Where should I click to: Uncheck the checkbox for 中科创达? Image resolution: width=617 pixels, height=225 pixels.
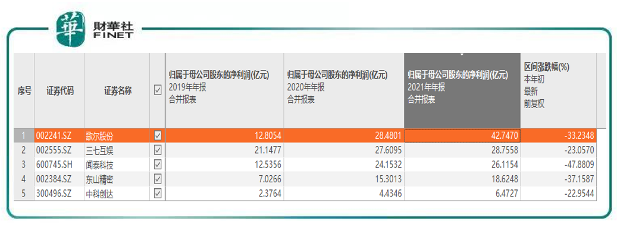[158, 194]
